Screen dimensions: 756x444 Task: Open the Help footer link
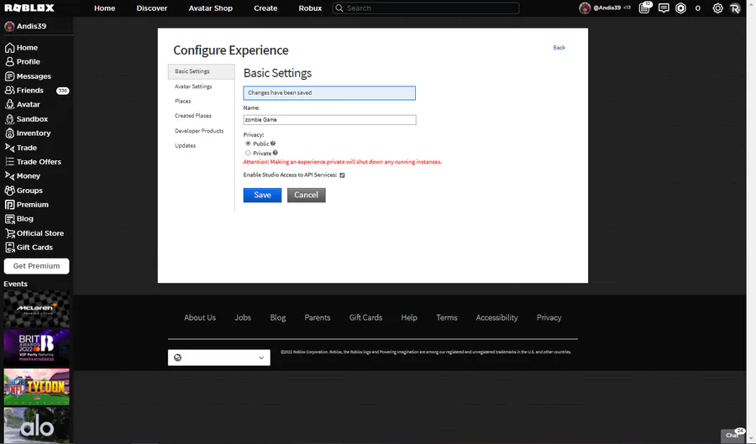409,317
